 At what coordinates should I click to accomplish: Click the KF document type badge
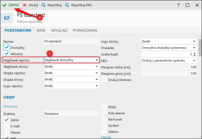pos(7,18)
